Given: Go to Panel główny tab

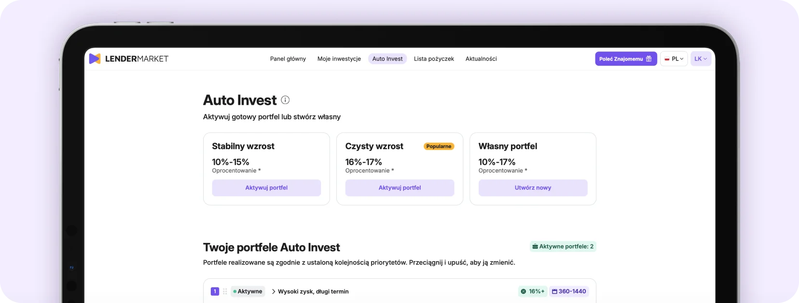Looking at the screenshot, I should 288,59.
